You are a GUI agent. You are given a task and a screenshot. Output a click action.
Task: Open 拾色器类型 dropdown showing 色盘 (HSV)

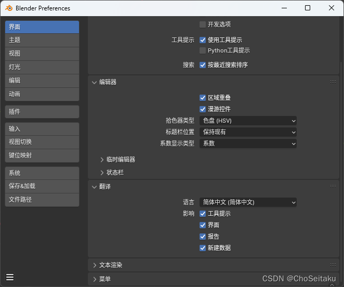[x=248, y=121]
